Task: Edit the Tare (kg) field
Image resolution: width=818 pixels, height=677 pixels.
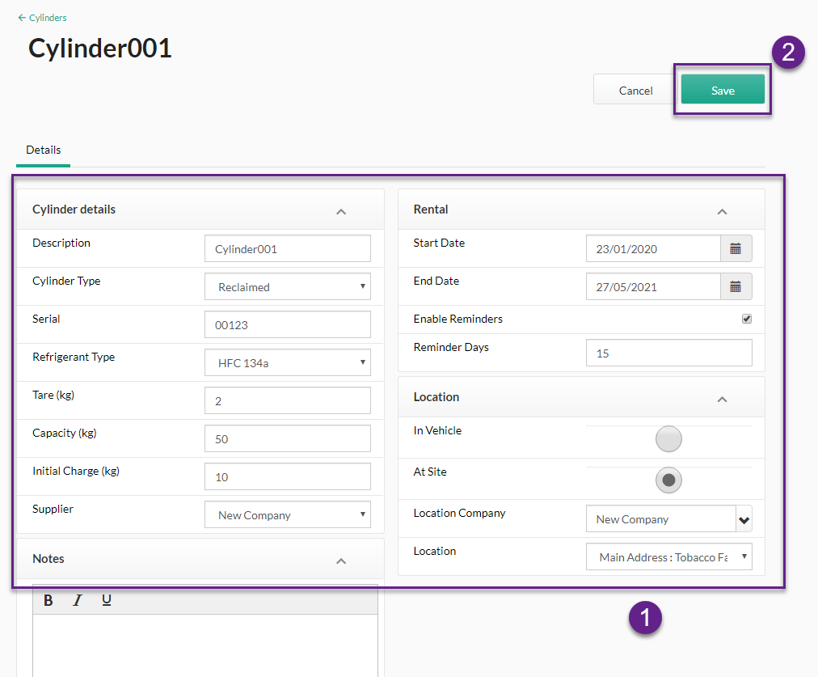Action: click(288, 401)
